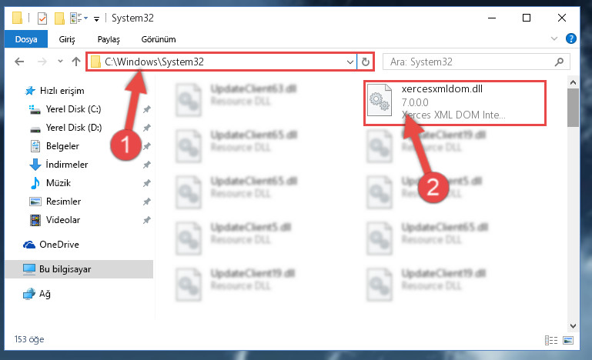Image resolution: width=592 pixels, height=360 pixels.
Task: Switch to details view layout icon
Action: 551,340
